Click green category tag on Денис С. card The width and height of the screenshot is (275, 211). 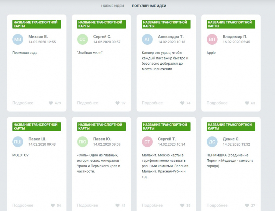(x=231, y=126)
